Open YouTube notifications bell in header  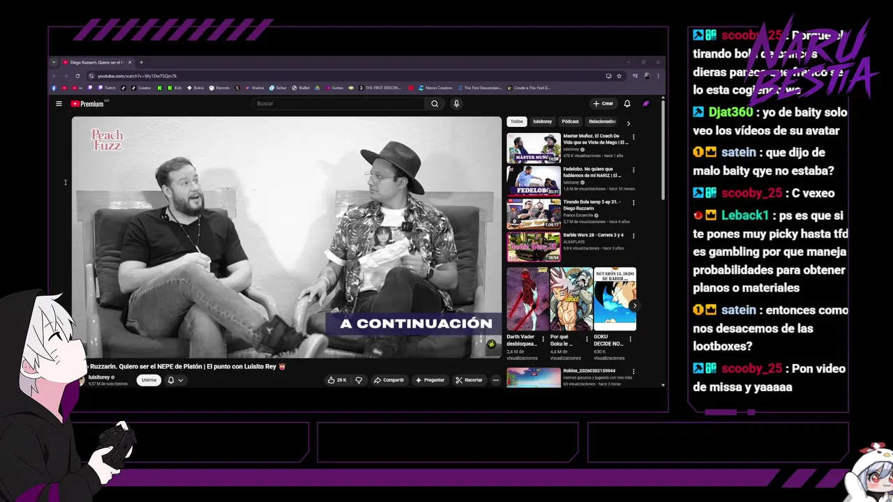(627, 104)
